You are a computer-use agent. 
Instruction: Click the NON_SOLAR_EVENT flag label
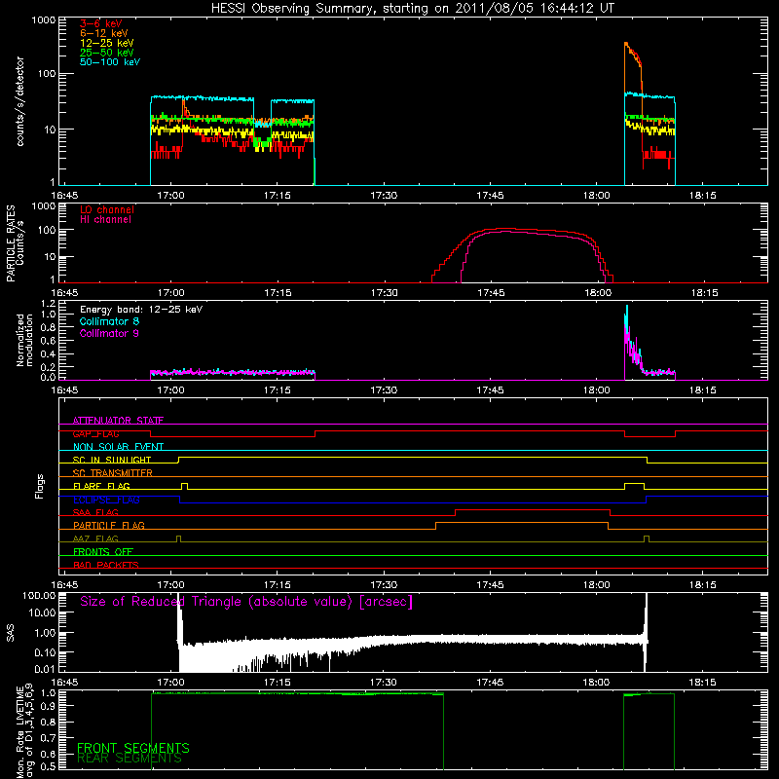118,447
